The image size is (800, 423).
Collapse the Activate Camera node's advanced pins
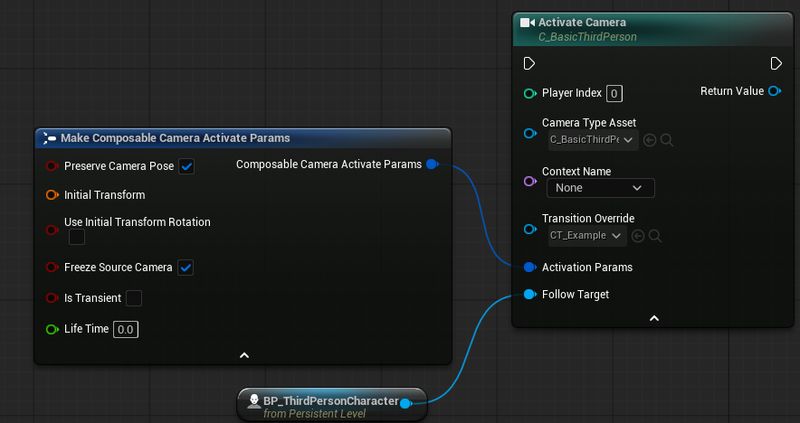[x=653, y=318]
